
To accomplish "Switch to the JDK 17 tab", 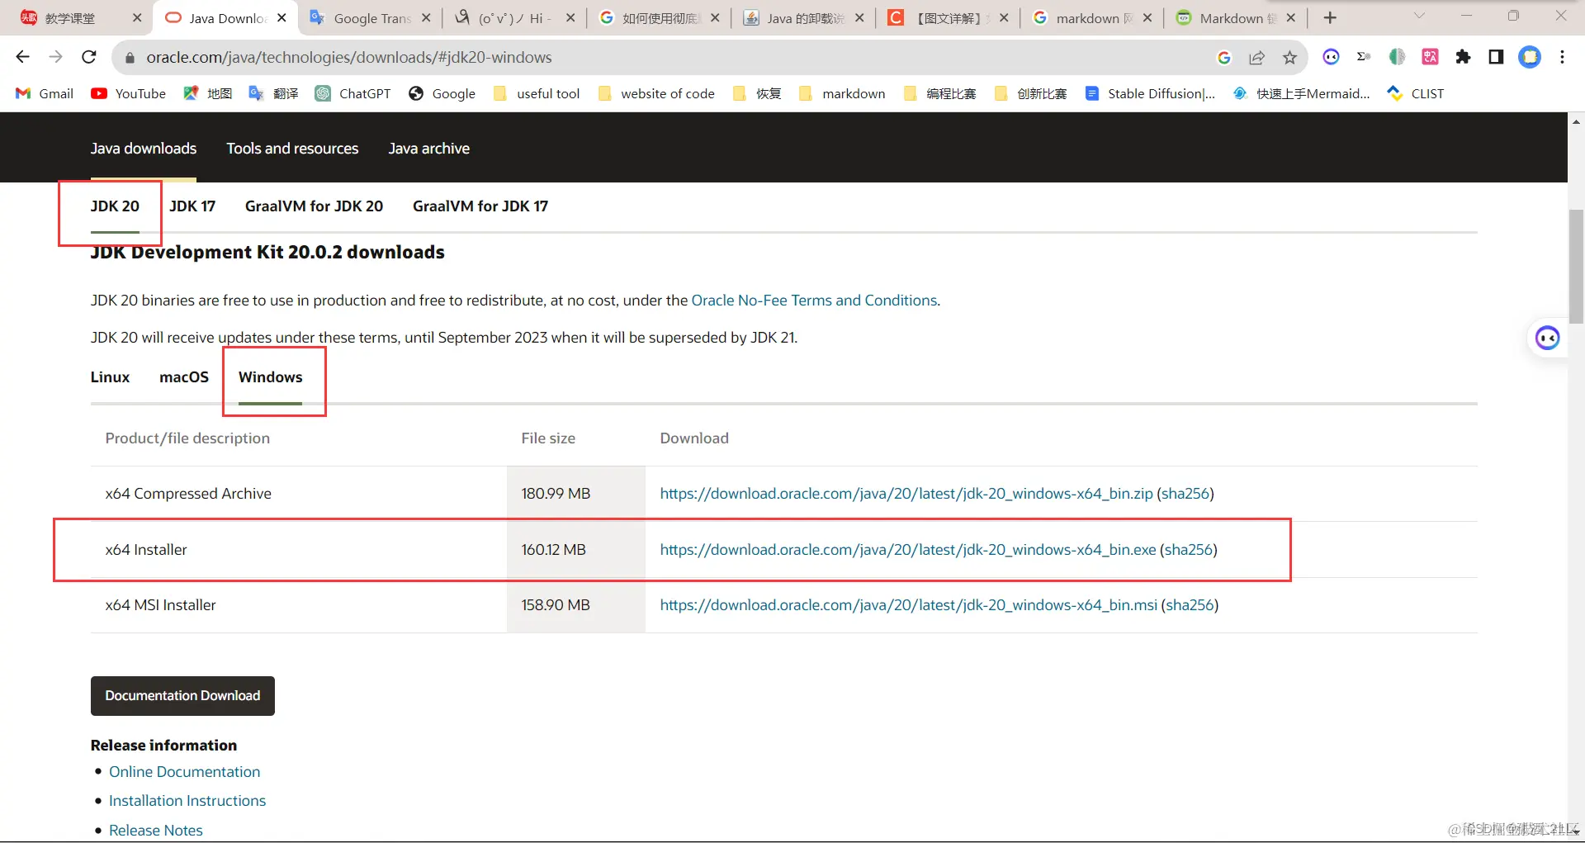I will [x=192, y=206].
